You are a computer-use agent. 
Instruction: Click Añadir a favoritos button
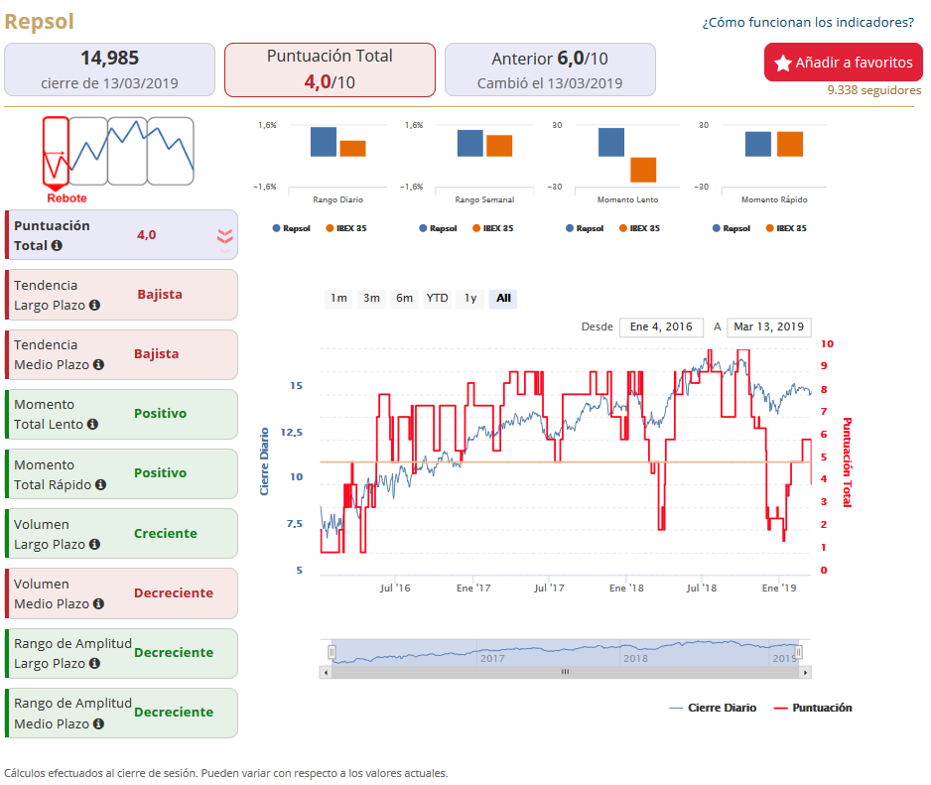coord(843,63)
